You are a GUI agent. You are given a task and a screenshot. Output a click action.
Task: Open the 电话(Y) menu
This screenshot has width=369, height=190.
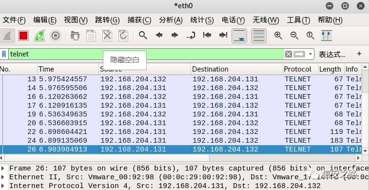(x=233, y=20)
